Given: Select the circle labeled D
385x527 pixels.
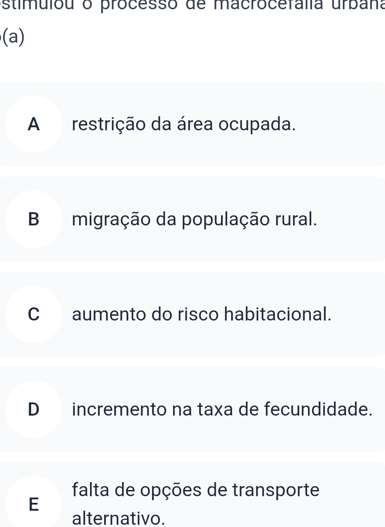Looking at the screenshot, I should click(x=33, y=409).
